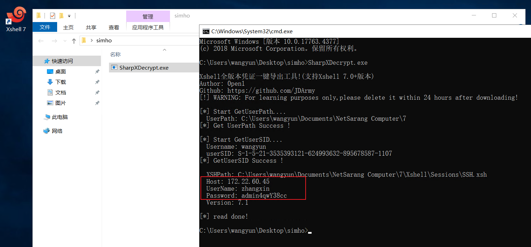Click the command prompt input line
The image size is (531, 247).
[x=255, y=231]
